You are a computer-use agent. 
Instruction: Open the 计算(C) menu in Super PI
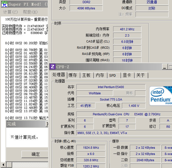coord(10,12)
